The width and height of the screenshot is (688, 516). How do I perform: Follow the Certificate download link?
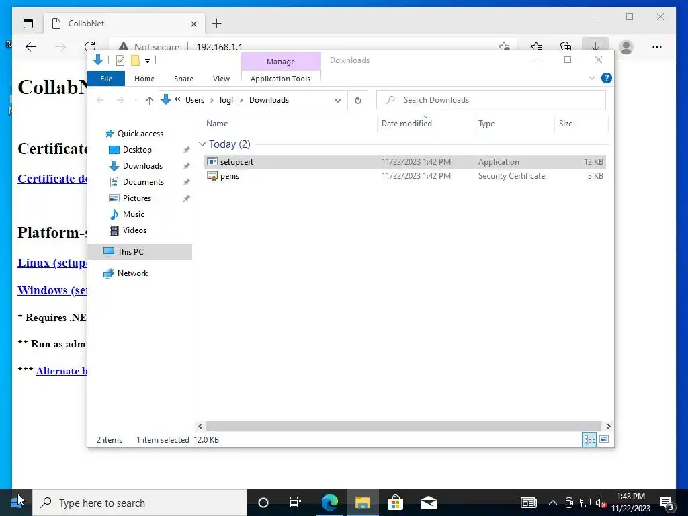(52, 179)
